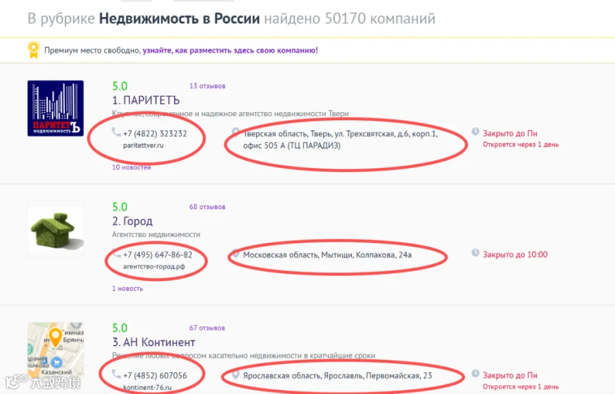Click Закрыто до 10:00 status text
Viewport: 615px width, 394px height.
pyautogui.click(x=515, y=255)
